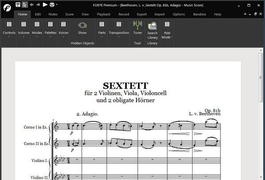Click the undo left arrow
This screenshot has width=265, height=180.
31,4
